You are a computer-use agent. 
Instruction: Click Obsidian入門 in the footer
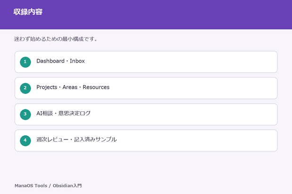click(x=67, y=186)
